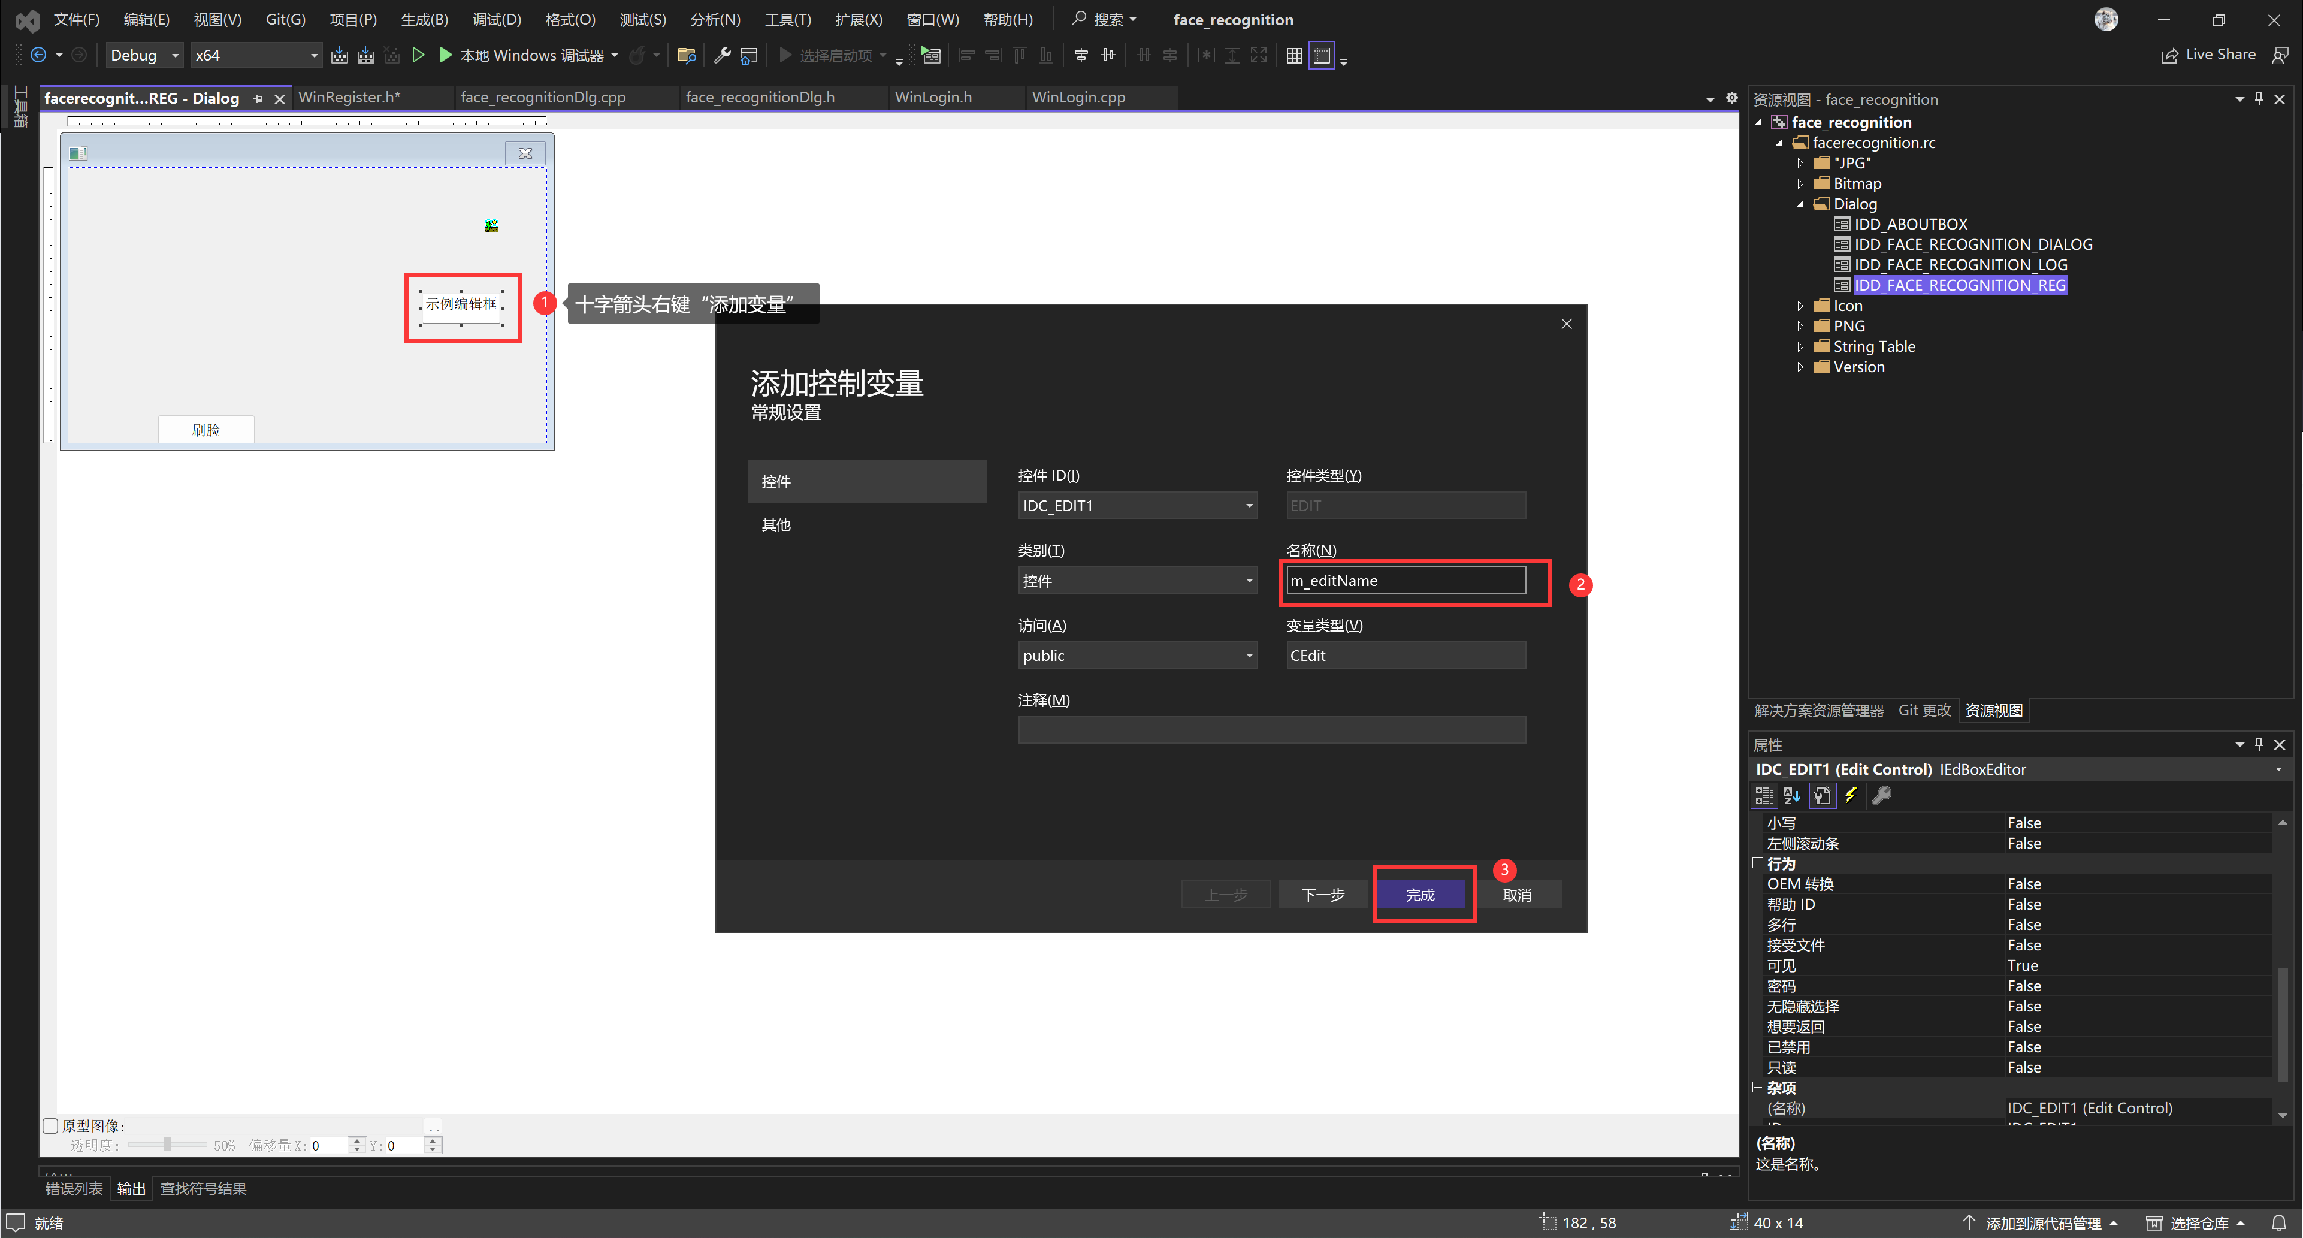Image resolution: width=2303 pixels, height=1238 pixels.
Task: Toggle the grid display toolbar icon
Action: [1293, 56]
